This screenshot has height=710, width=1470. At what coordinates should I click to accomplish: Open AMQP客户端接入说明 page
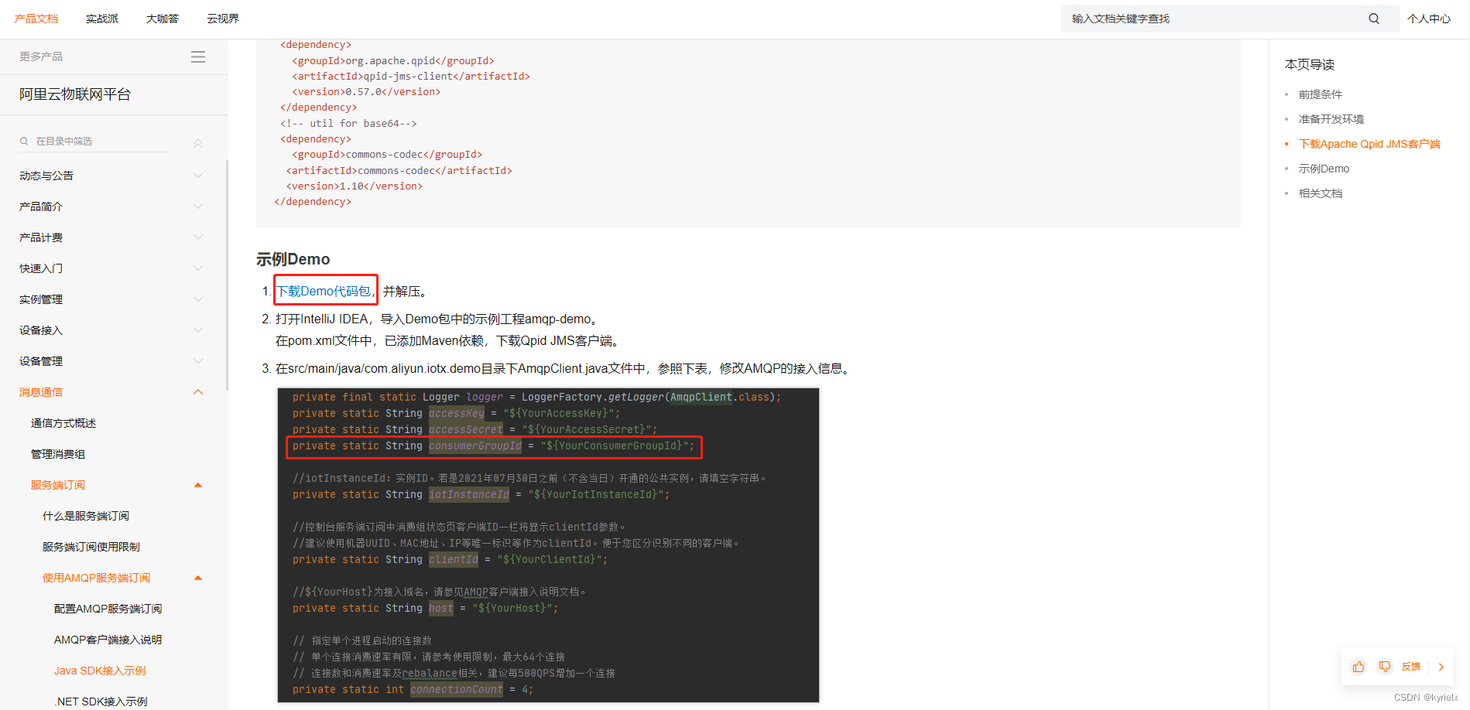pos(108,640)
